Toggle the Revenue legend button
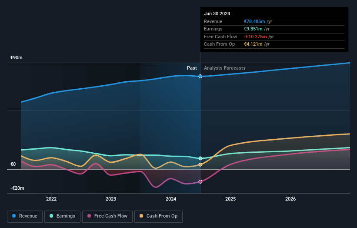Screen dimensions: 357x228 coord(25,216)
